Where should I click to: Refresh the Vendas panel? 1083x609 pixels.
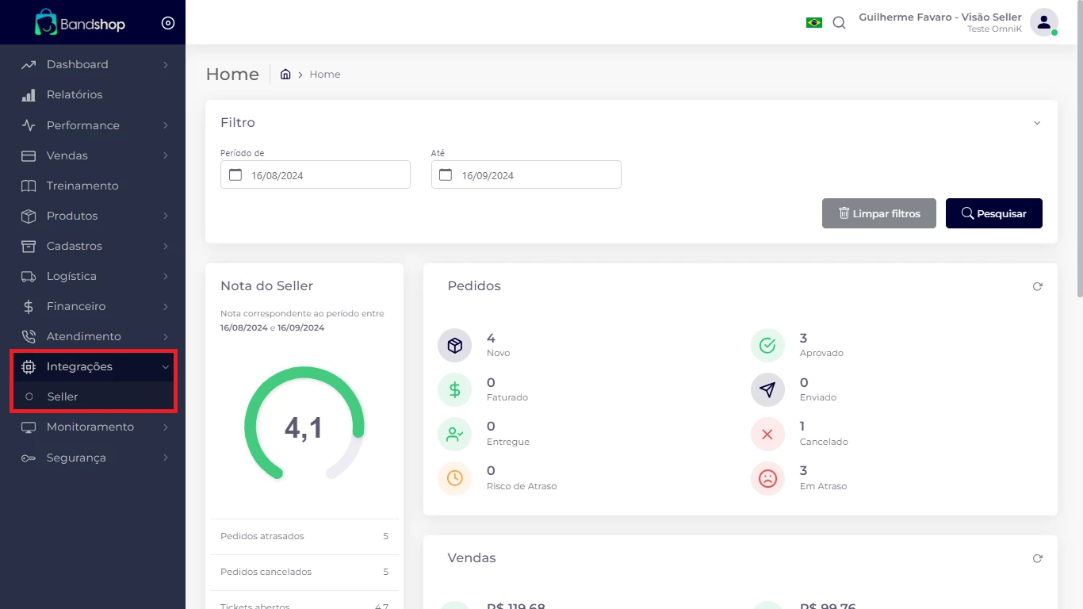pos(1037,558)
